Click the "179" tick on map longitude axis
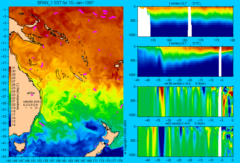The width and height of the screenshot is (240, 163). click(x=120, y=160)
